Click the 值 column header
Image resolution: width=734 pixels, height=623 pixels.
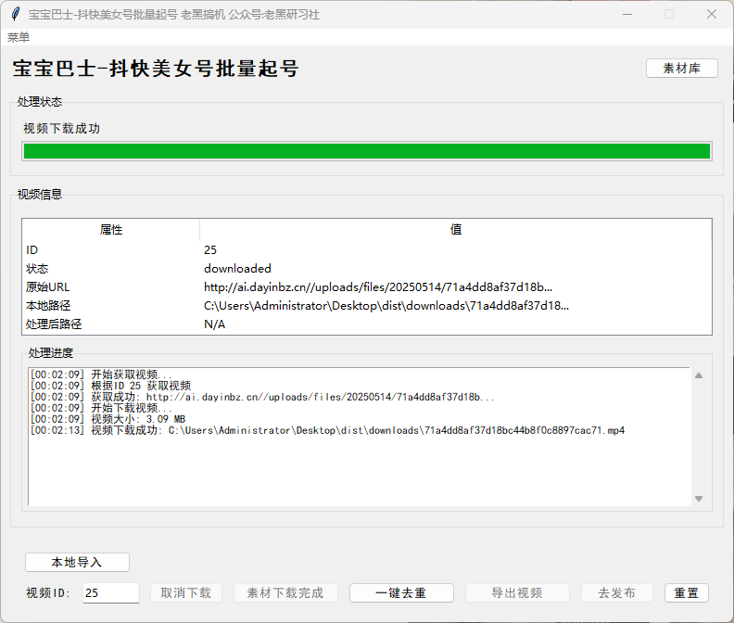[x=456, y=230]
